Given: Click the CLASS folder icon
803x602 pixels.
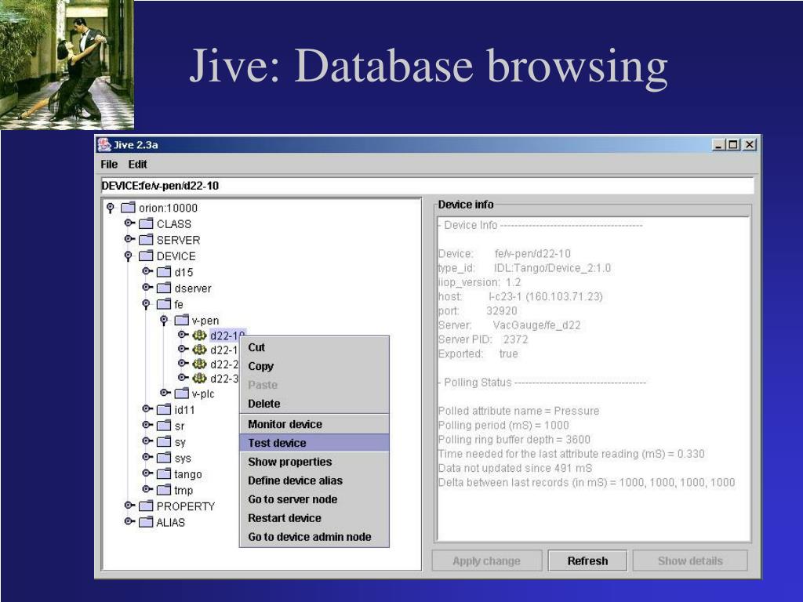Looking at the screenshot, I should tap(146, 223).
